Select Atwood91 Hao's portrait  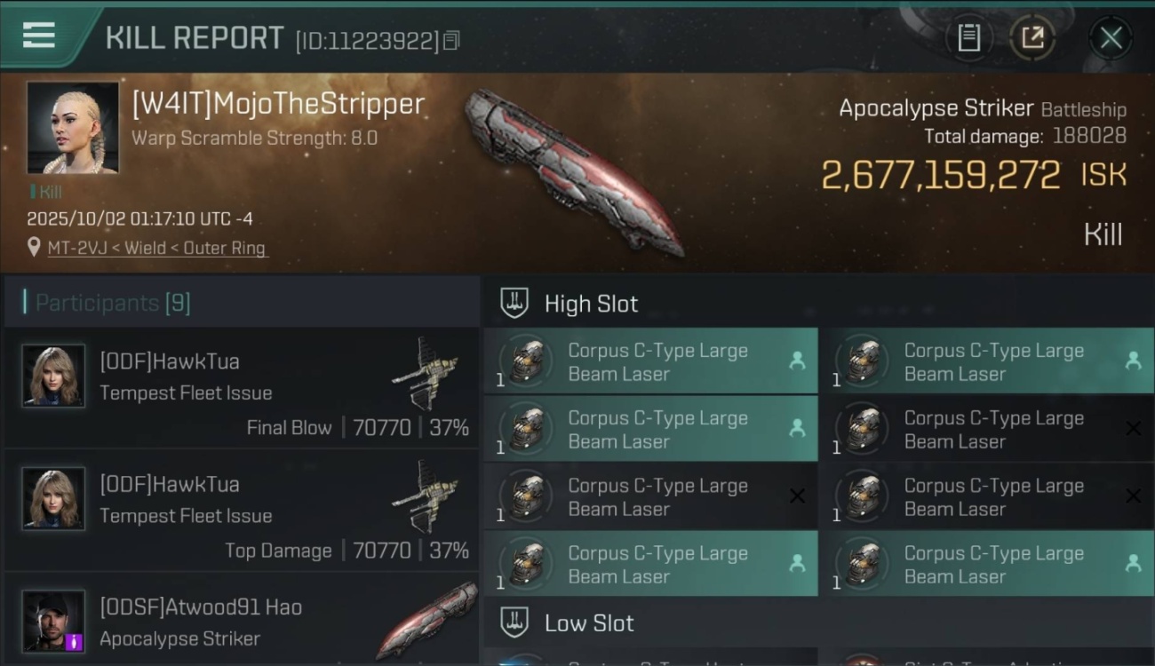[x=53, y=622]
